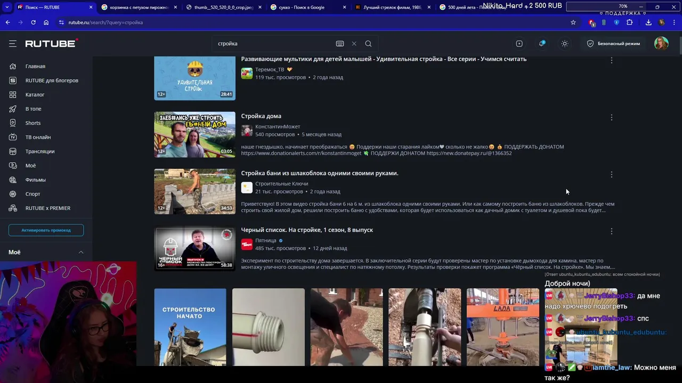
Task: Open options menu for Стройка дома video
Action: click(612, 118)
